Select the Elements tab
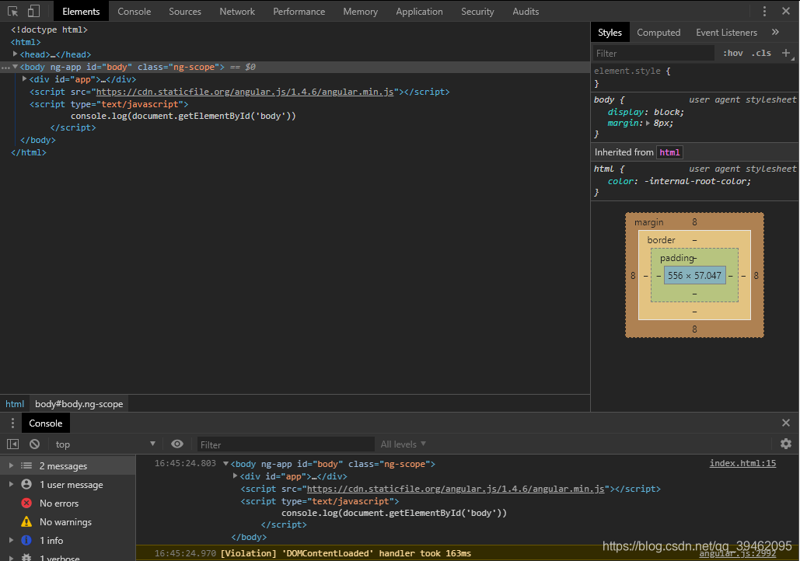 [81, 11]
